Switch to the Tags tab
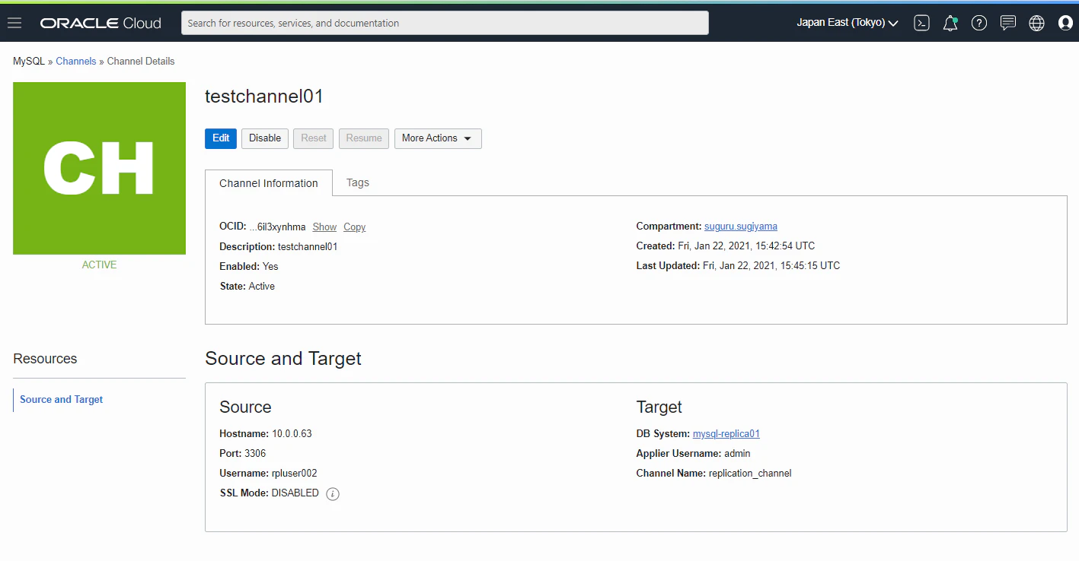This screenshot has height=561, width=1079. click(x=358, y=182)
